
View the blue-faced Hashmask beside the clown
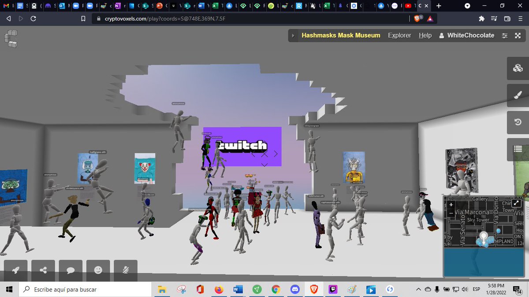point(87,168)
